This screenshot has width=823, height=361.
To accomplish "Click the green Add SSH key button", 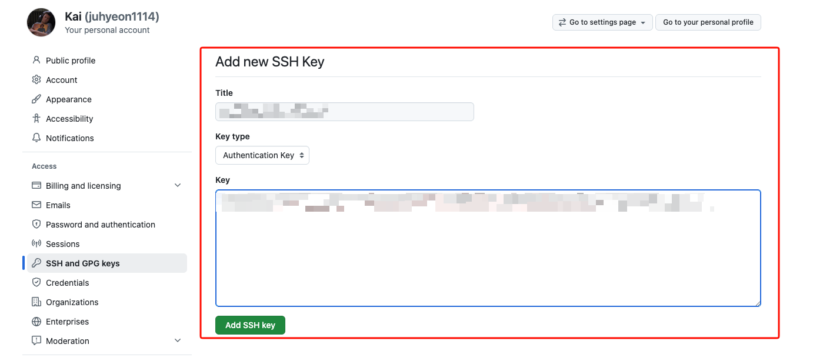I will [x=250, y=325].
